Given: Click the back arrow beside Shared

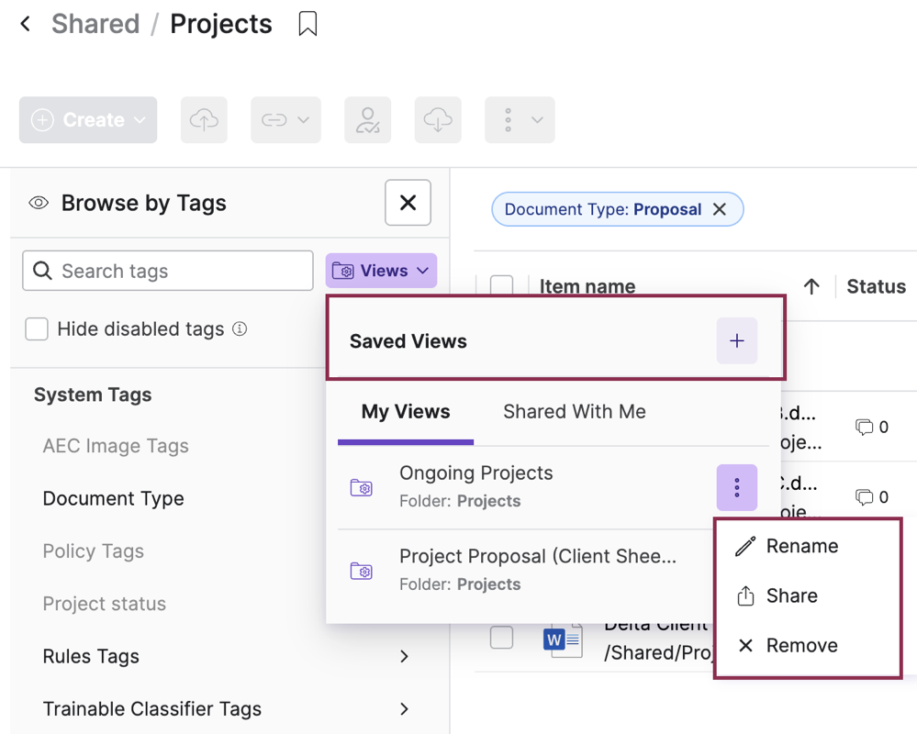Looking at the screenshot, I should pos(26,24).
